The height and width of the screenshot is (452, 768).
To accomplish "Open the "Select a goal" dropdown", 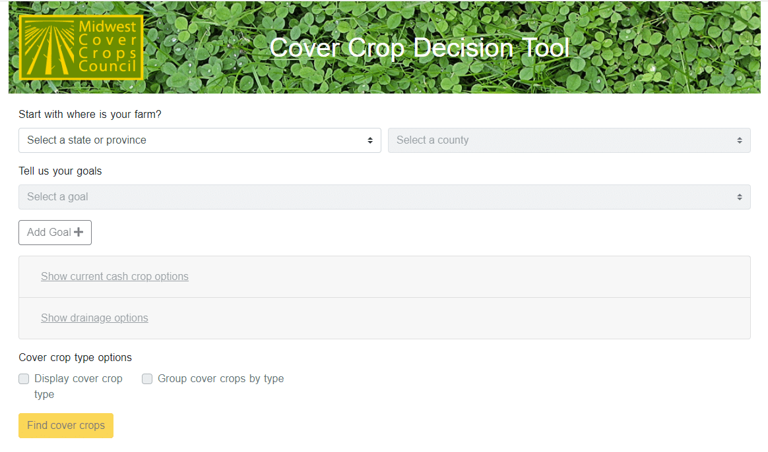I will [384, 197].
